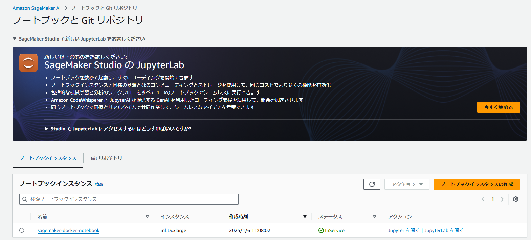Click the Jupyter を開く link
Screen dimensions: 531x240
[x=403, y=230]
